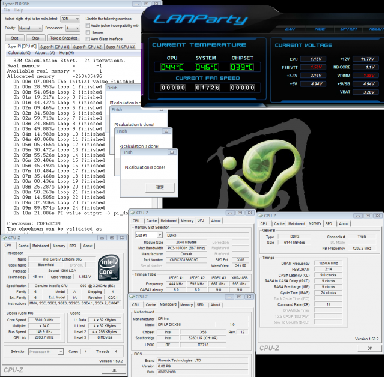Viewport: 385px width, 377px height.
Task: Open the Calculate(C) menu
Action: click(x=19, y=53)
